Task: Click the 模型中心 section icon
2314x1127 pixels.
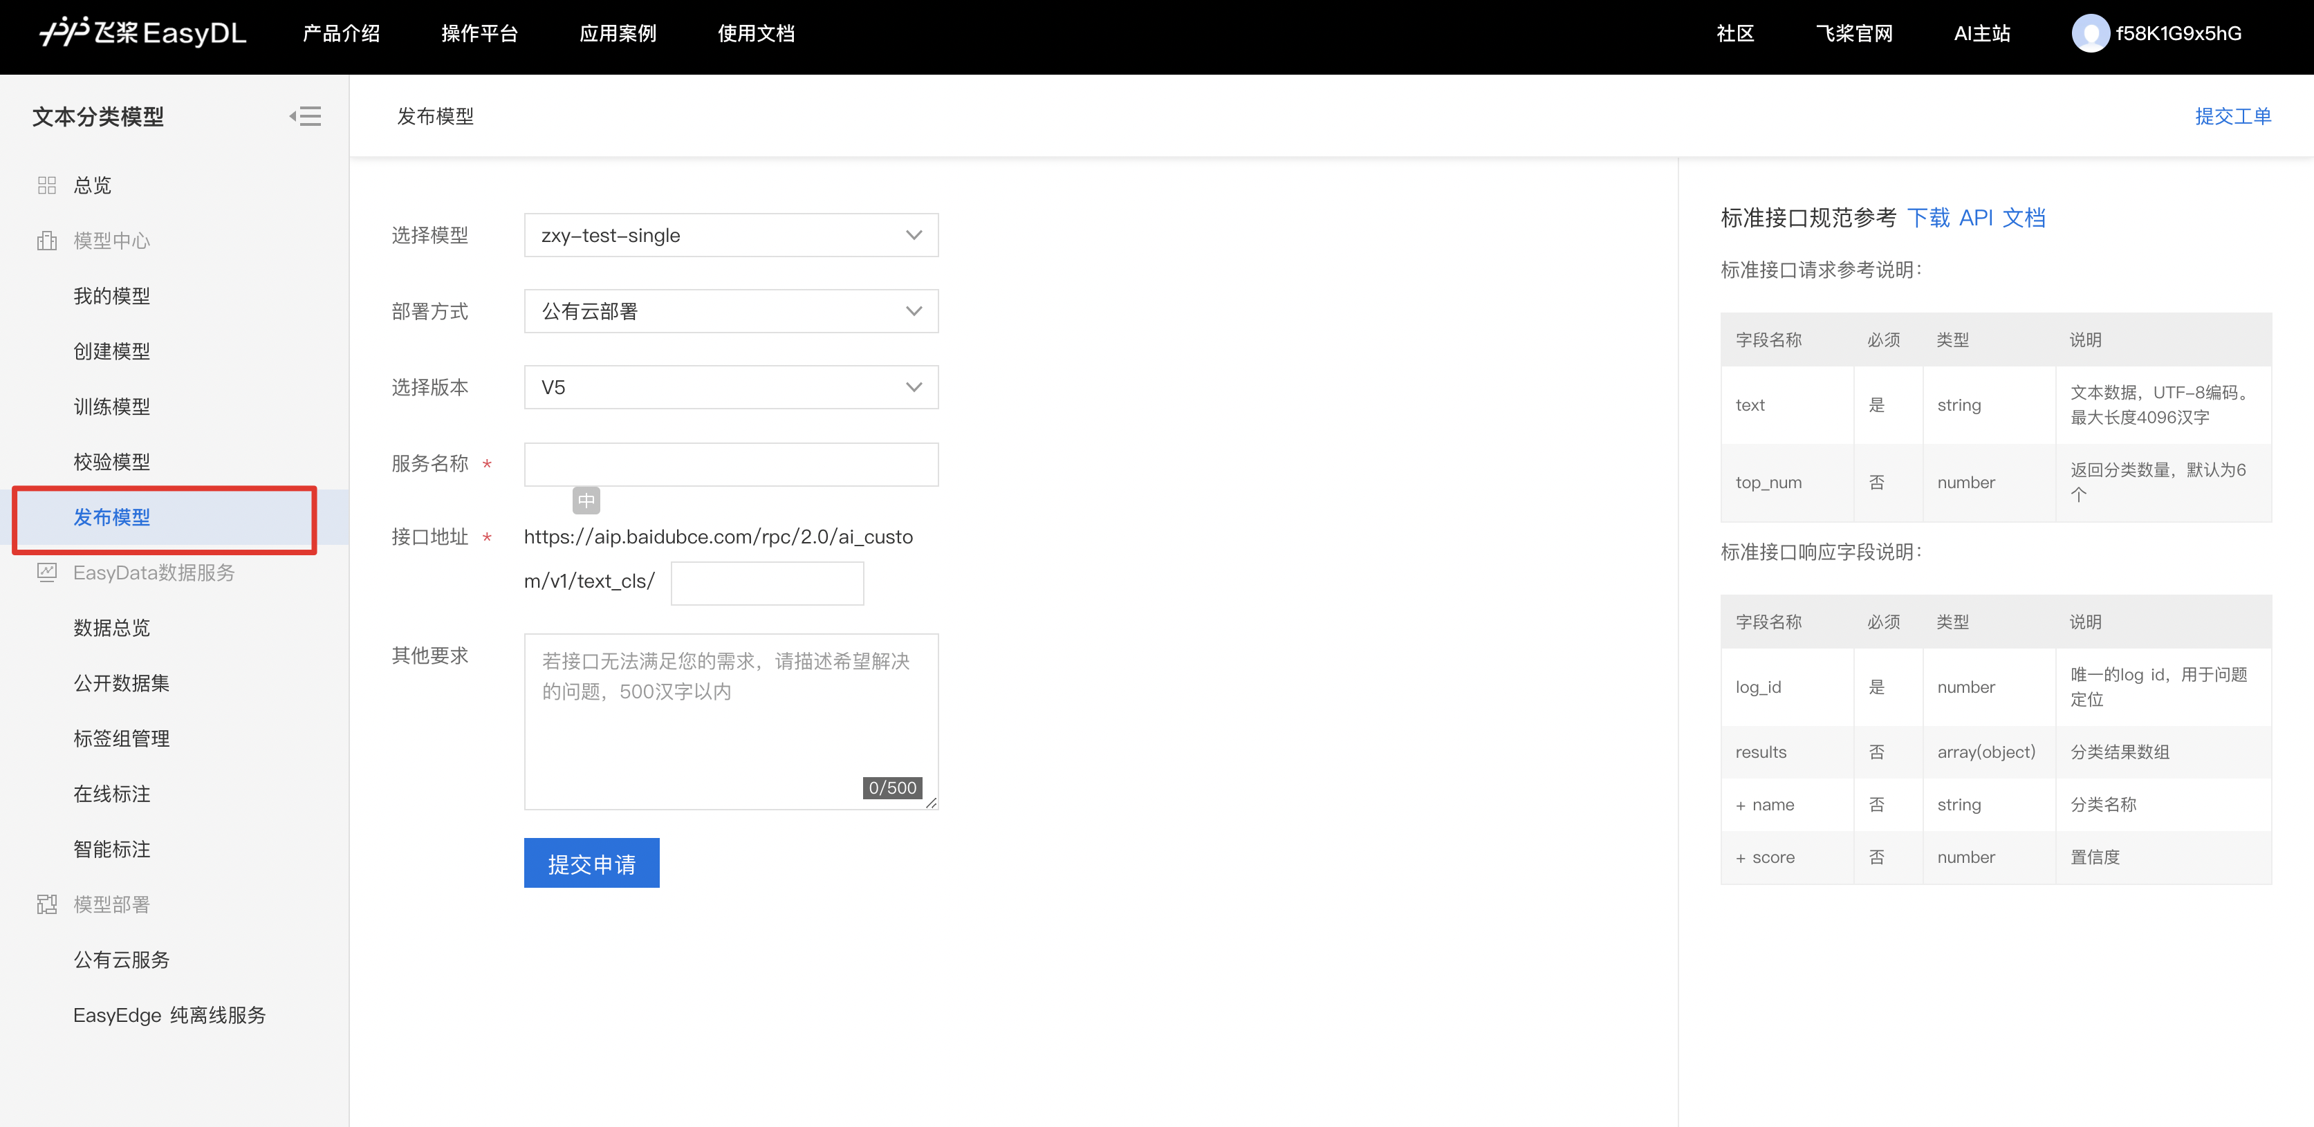Action: click(x=48, y=241)
